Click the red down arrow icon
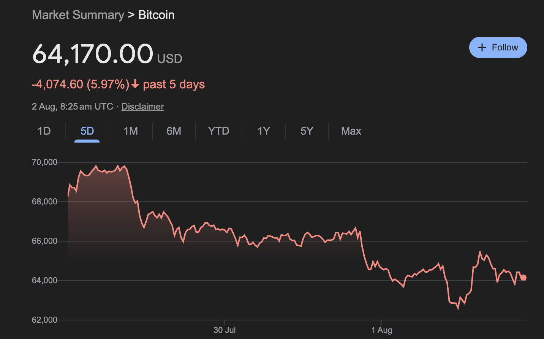The height and width of the screenshot is (339, 544). pos(135,84)
